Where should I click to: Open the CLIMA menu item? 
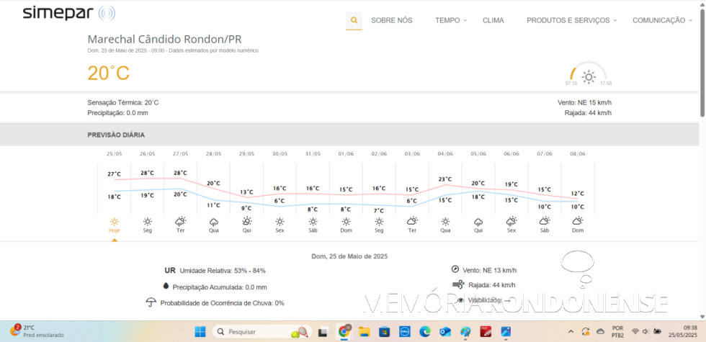tap(493, 20)
